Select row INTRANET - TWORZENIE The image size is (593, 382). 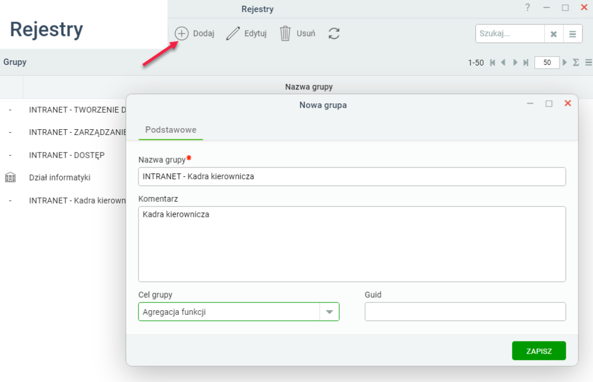64,110
